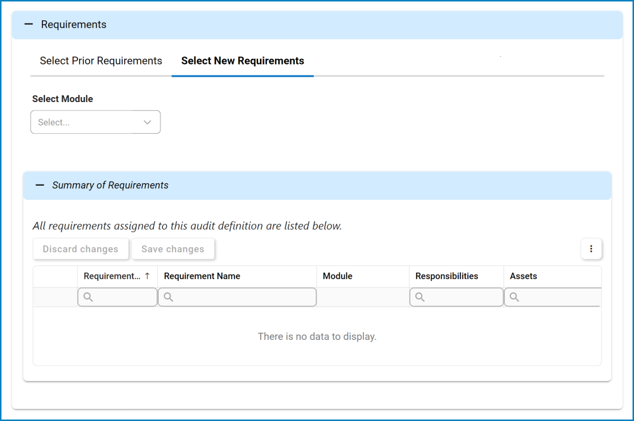Click search icon in Requirement Name filter
634x421 pixels.
coord(169,297)
